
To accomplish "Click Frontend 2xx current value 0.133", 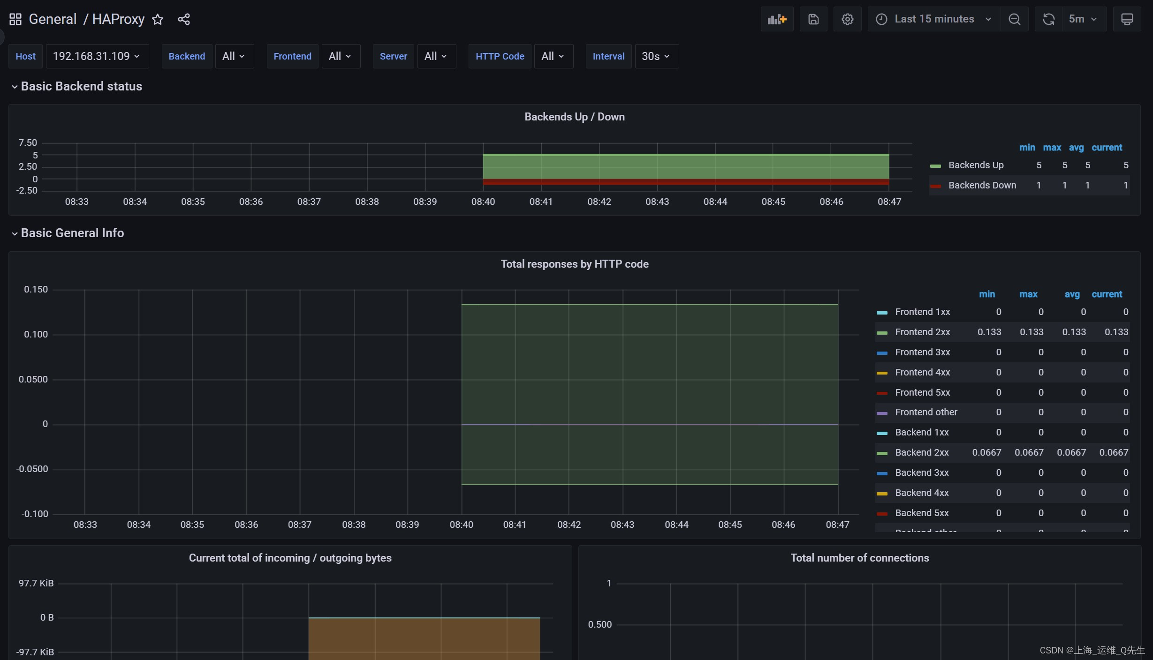I will pos(1116,332).
